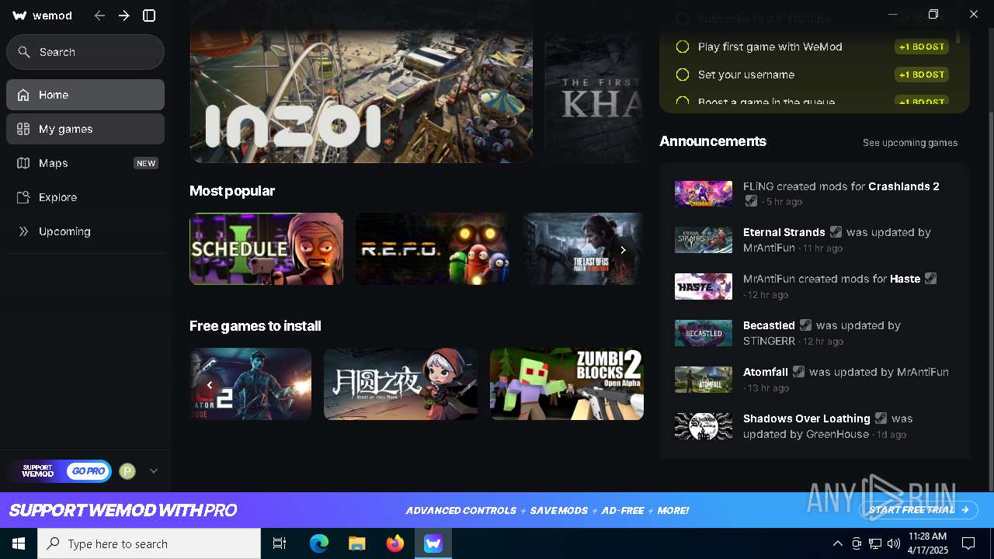
Task: Open the volume control tray icon
Action: 894,543
